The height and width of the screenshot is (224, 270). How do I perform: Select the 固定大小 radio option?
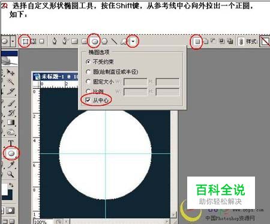pos(88,82)
